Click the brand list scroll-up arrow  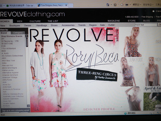[x=27, y=36]
